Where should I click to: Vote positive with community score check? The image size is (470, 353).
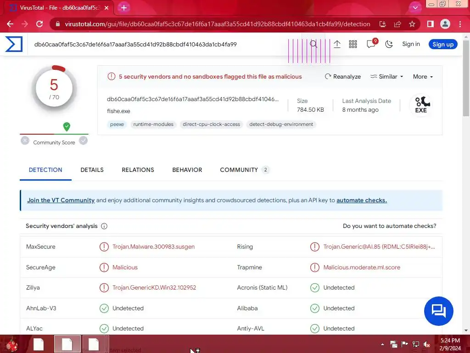point(84,141)
